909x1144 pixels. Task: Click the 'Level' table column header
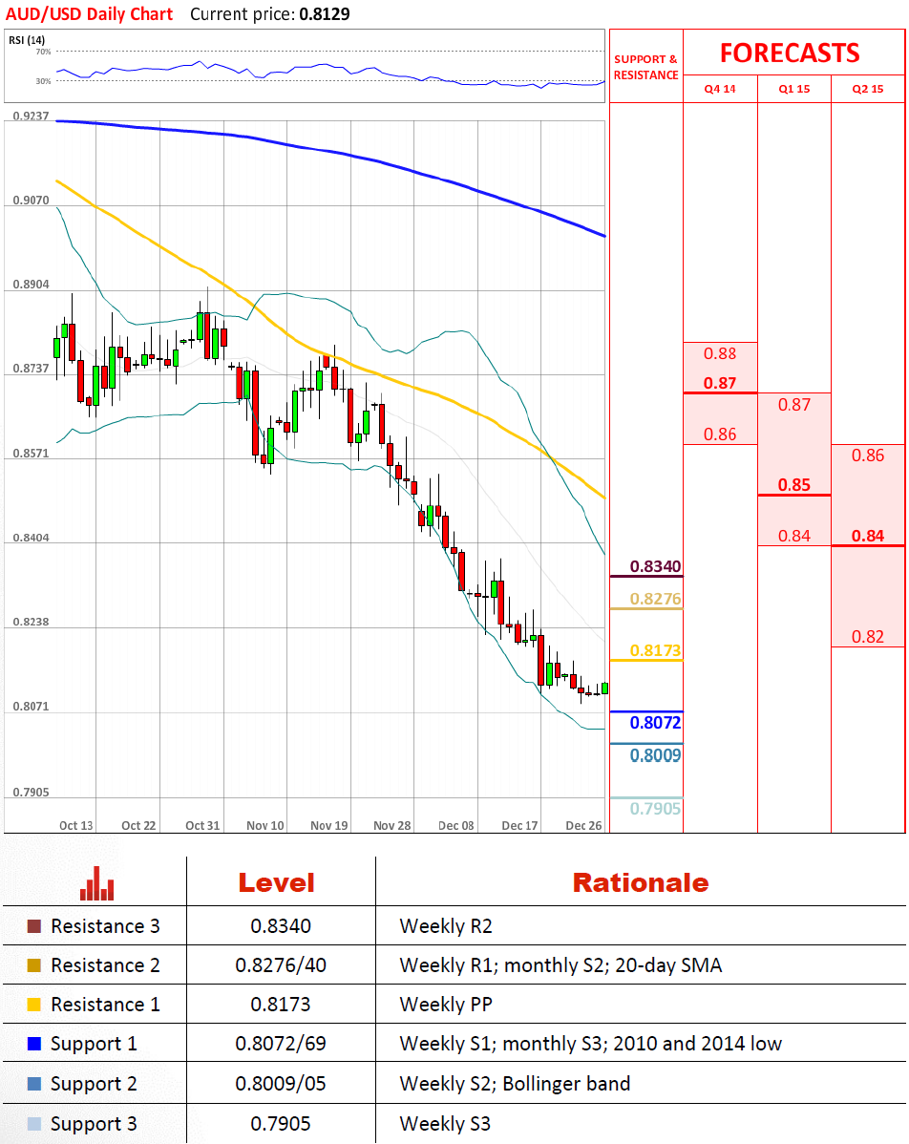pyautogui.click(x=277, y=882)
